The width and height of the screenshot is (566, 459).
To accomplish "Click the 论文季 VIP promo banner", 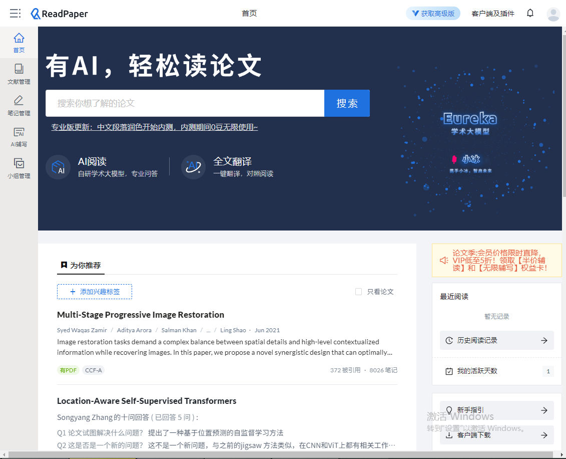I will coord(497,260).
